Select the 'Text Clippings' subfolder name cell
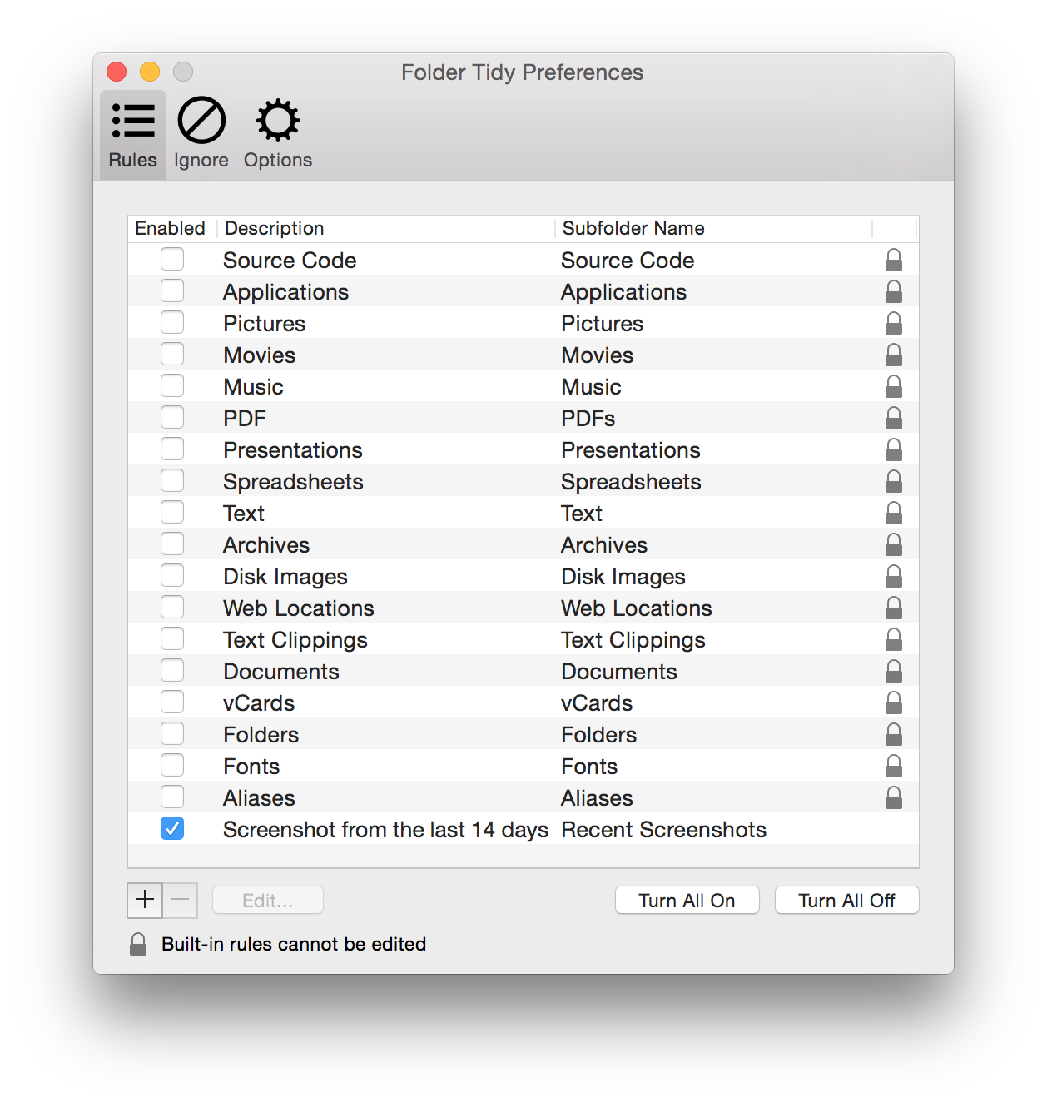Viewport: 1047px width, 1107px height. (x=633, y=640)
